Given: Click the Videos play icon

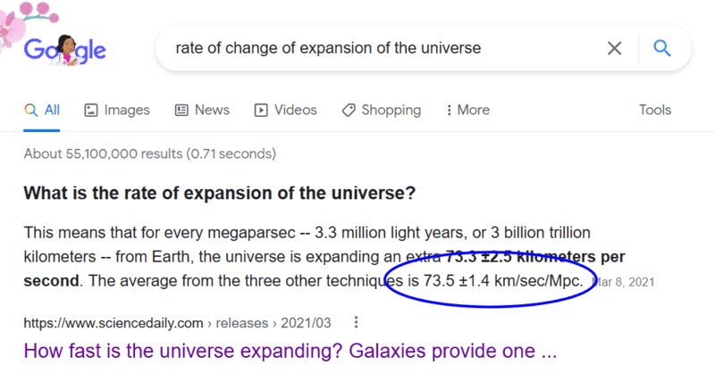Looking at the screenshot, I should (x=261, y=111).
